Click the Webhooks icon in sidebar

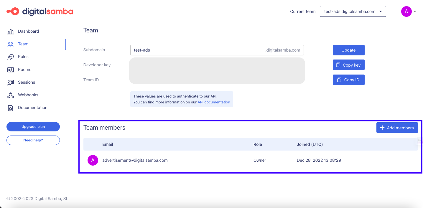[11, 95]
